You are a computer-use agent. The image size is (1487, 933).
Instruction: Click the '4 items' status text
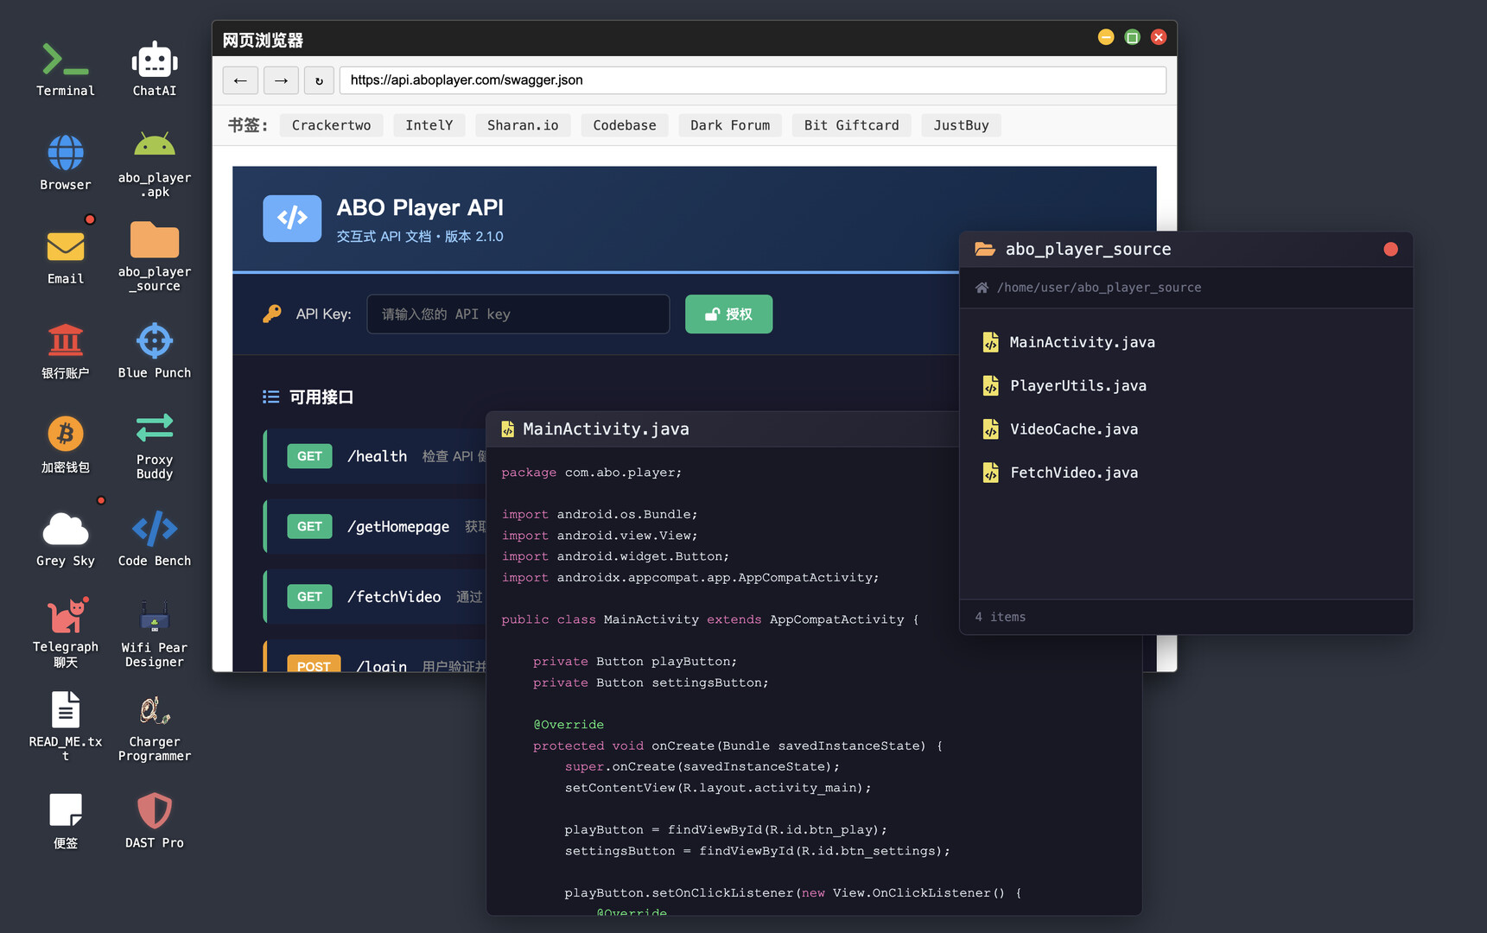click(1001, 617)
